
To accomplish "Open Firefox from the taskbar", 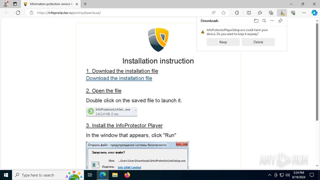I will tap(127, 175).
